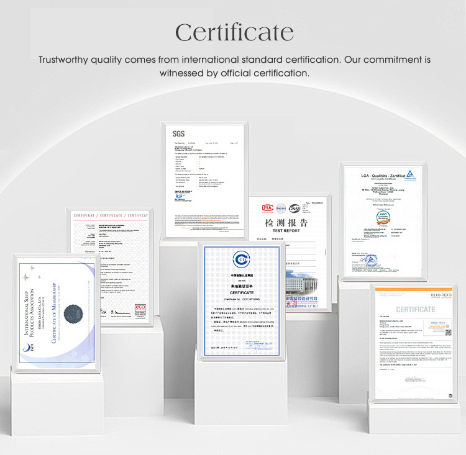
Task: Click the LGA quality-certified round seal
Action: point(383,218)
